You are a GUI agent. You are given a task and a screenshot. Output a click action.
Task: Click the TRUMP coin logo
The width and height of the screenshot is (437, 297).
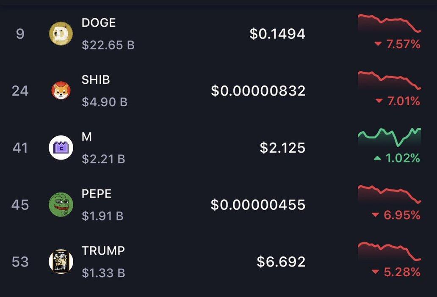[x=61, y=261]
